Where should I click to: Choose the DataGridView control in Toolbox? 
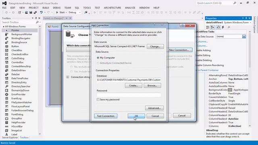(19, 70)
